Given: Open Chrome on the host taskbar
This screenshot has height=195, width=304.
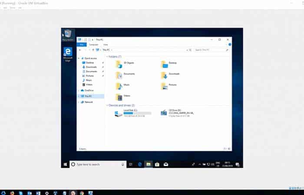Looking at the screenshot, I should click(x=82, y=193).
